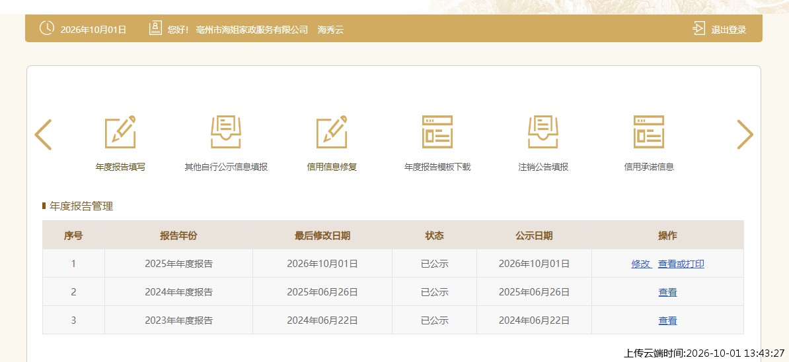This screenshot has height=362, width=789.
Task: Click the 年度报告模板下载 label
Action: pyautogui.click(x=437, y=167)
